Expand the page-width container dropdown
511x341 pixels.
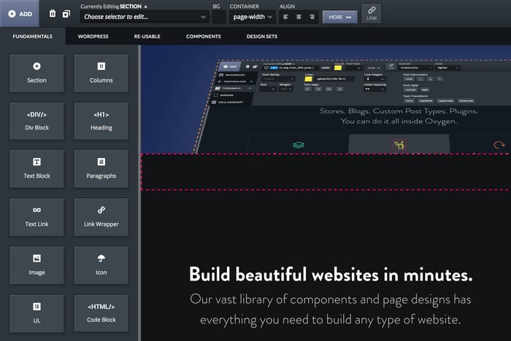[252, 16]
